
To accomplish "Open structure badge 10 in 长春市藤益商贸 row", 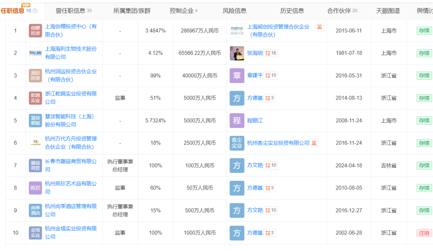I will tap(271, 166).
